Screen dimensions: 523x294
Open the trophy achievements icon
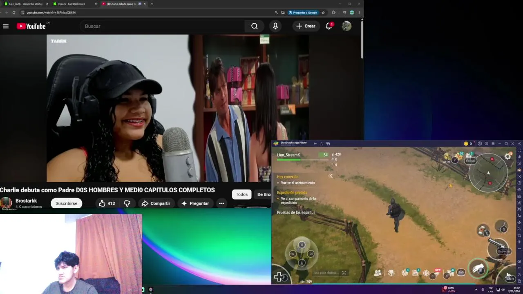tap(391, 273)
